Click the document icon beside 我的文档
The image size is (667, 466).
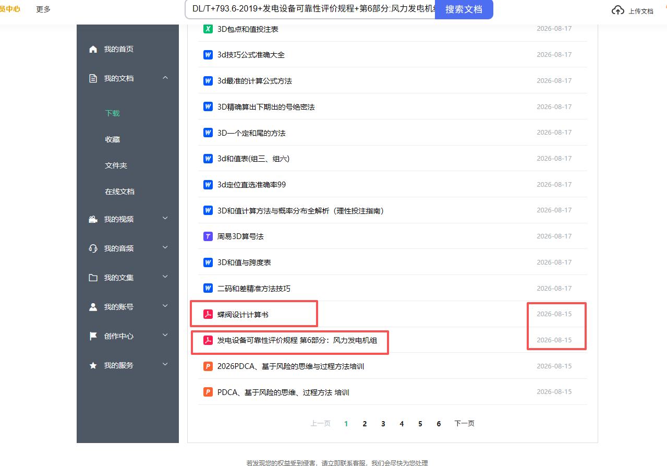[93, 78]
